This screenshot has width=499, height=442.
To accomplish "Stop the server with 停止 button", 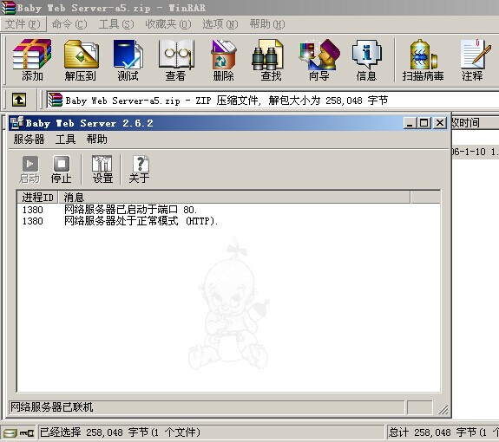I will [x=61, y=169].
